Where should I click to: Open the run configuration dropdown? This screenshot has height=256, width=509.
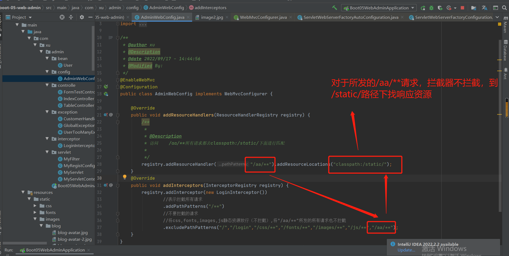coord(379,8)
